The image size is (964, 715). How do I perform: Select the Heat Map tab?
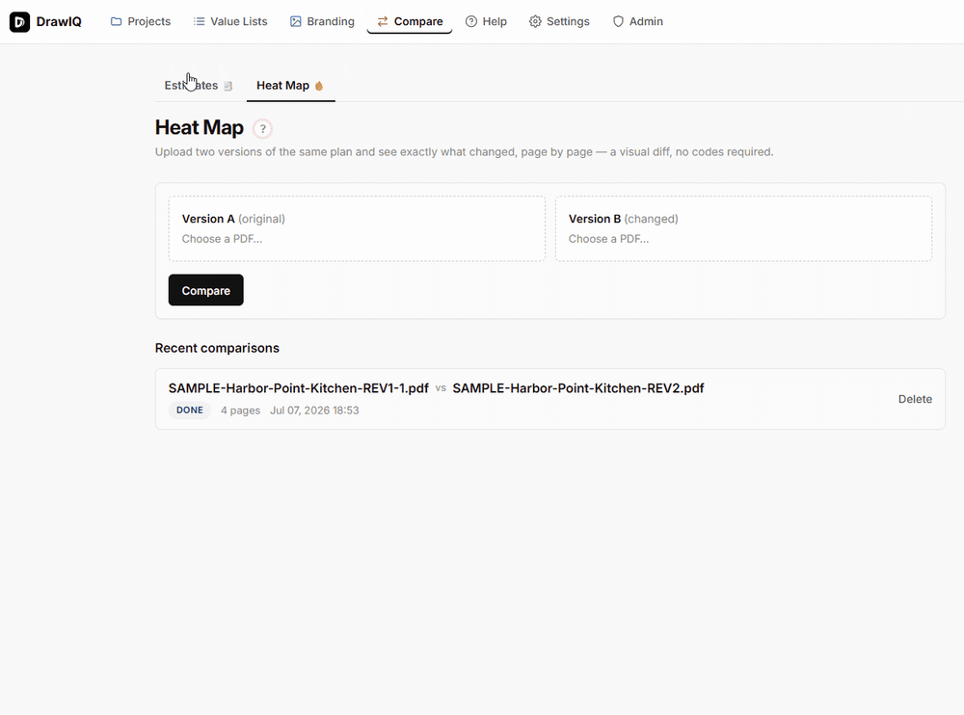point(290,86)
